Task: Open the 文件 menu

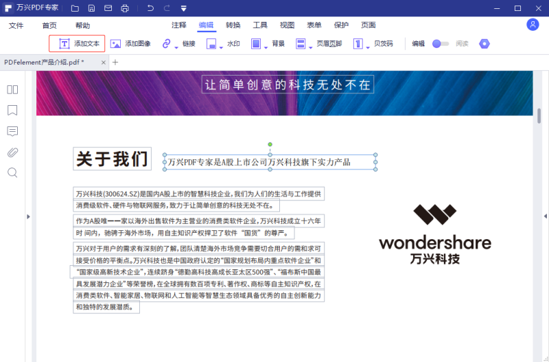Action: [x=16, y=25]
